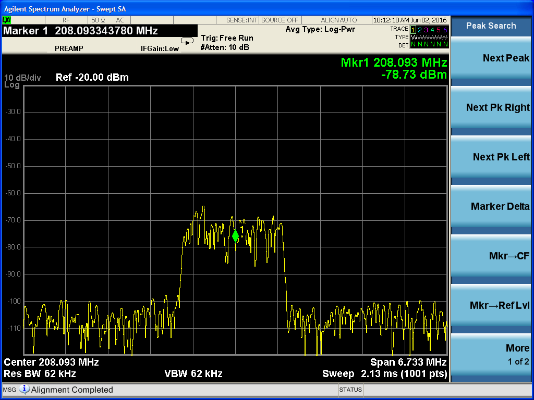Image resolution: width=534 pixels, height=400 pixels.
Task: Click the date and time readout
Action: pyautogui.click(x=410, y=20)
